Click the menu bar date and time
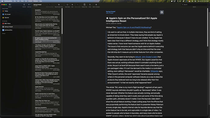The height and width of the screenshot is (118, 210). click(x=203, y=1)
